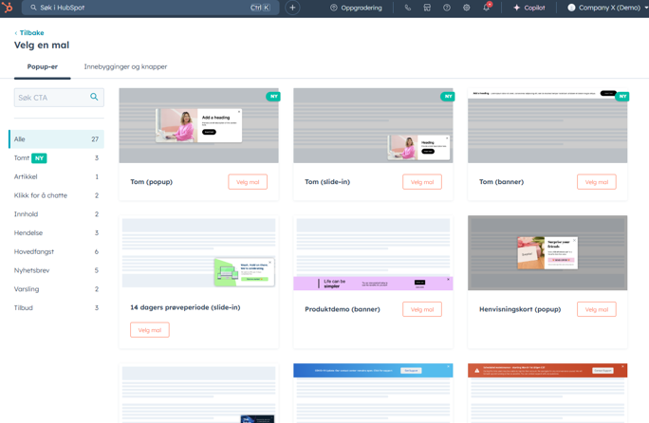649x423 pixels.
Task: Select the Hovedfangst category filter
Action: 56,251
